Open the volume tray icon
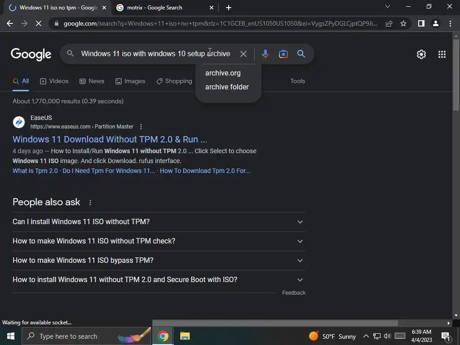The image size is (460, 345). pos(387,336)
